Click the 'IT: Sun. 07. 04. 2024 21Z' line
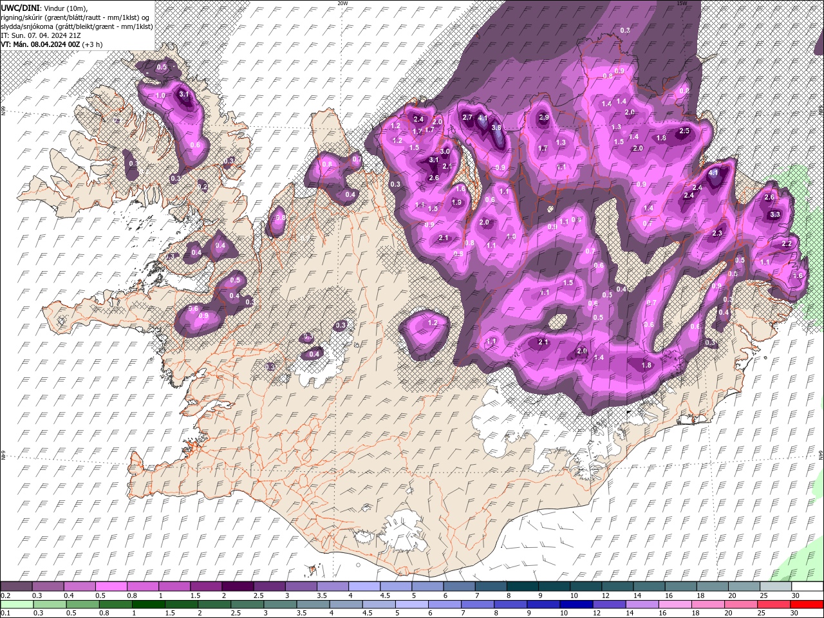The width and height of the screenshot is (824, 618). pos(41,35)
